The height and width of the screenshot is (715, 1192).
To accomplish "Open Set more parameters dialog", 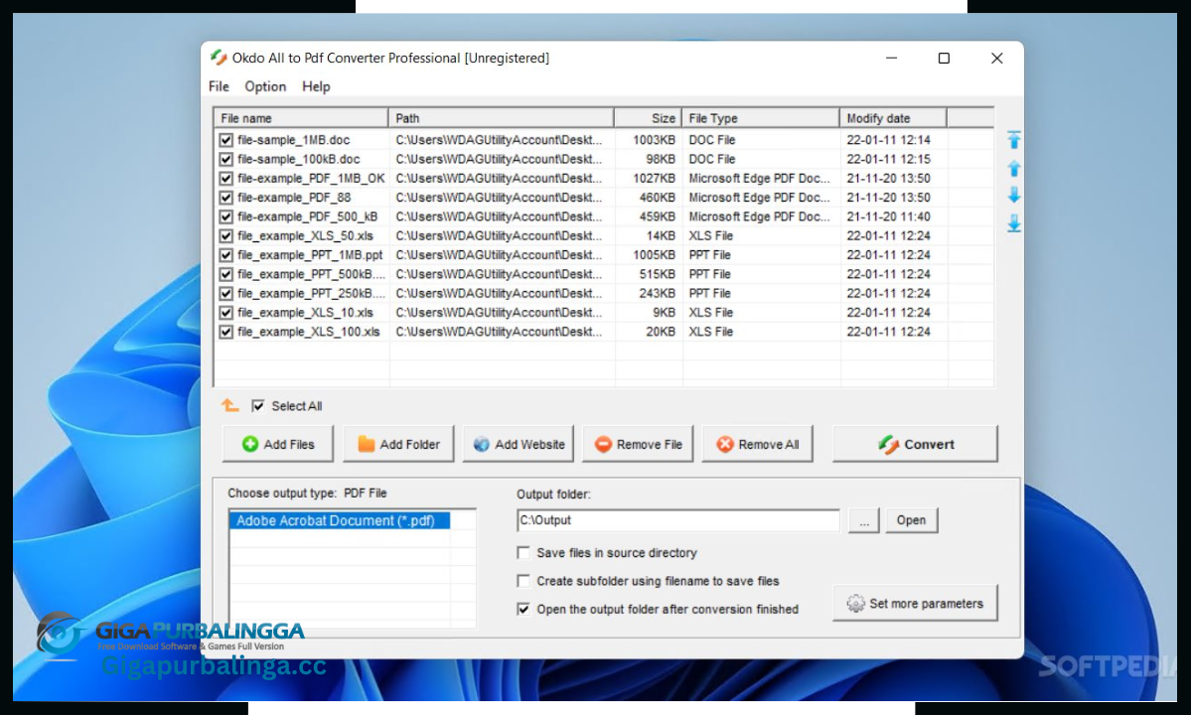I will click(x=915, y=603).
